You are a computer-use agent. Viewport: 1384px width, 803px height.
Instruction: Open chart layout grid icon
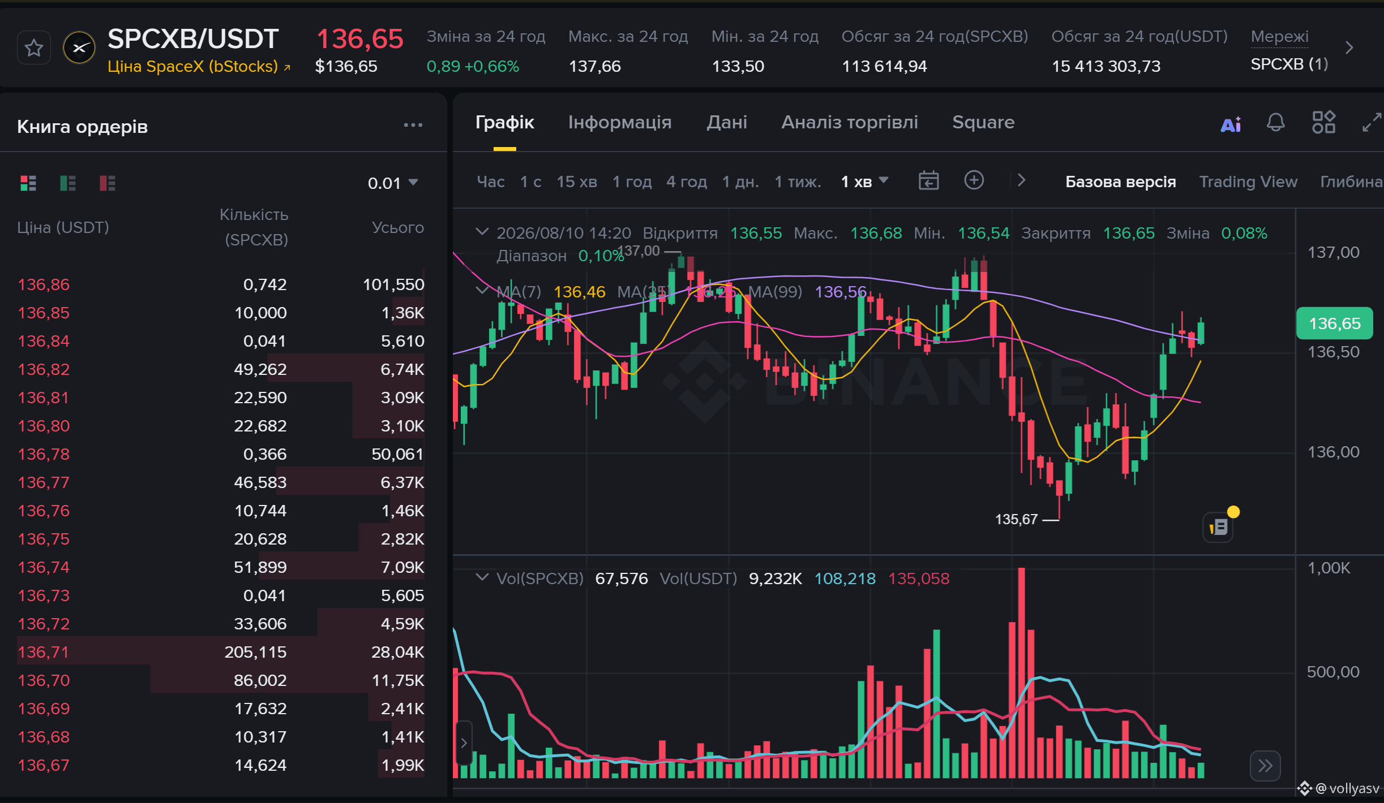(1324, 122)
